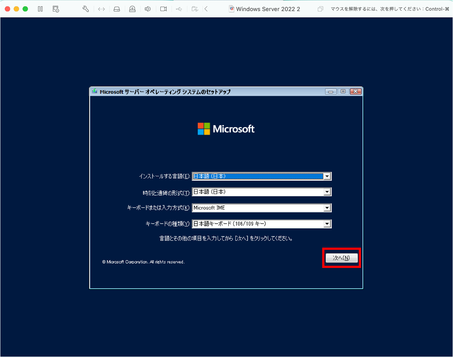This screenshot has width=453, height=357.
Task: Open the snapshot manager icon
Action: click(x=56, y=9)
